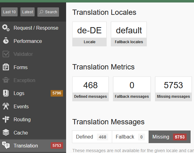Click the default Fallback locales card

[x=129, y=34]
